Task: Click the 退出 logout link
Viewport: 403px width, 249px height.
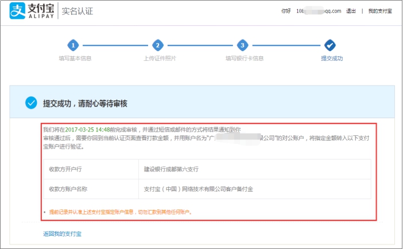Action: [351, 11]
